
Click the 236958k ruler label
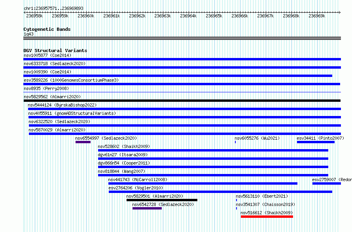pyautogui.click(x=34, y=16)
